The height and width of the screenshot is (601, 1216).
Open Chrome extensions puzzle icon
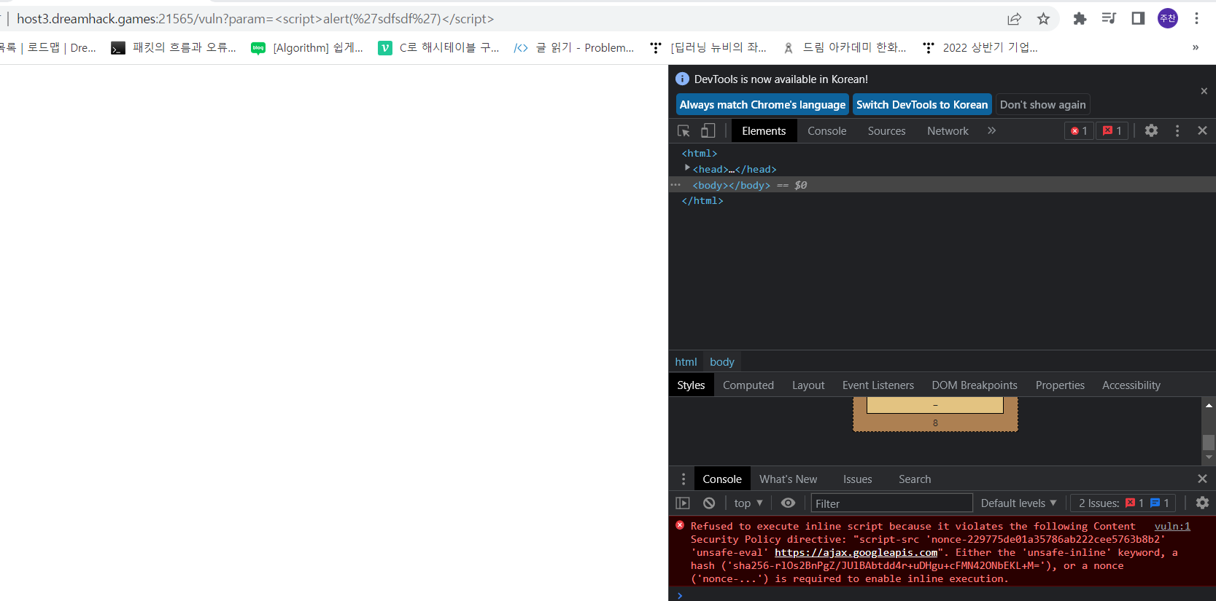click(x=1080, y=19)
